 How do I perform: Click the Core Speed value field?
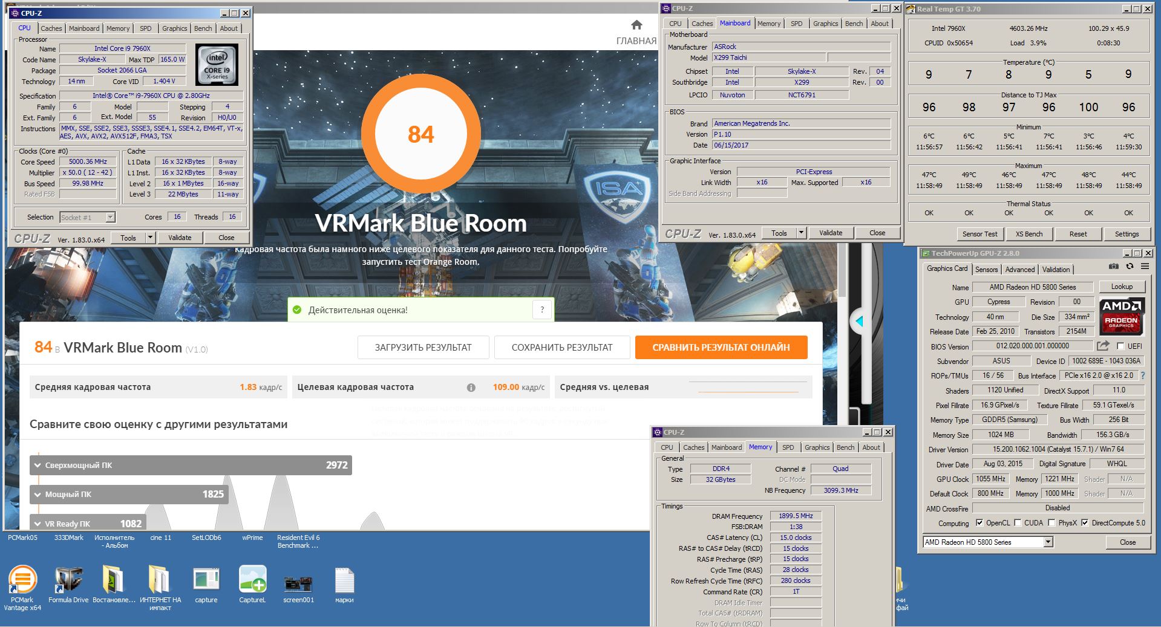[x=88, y=161]
